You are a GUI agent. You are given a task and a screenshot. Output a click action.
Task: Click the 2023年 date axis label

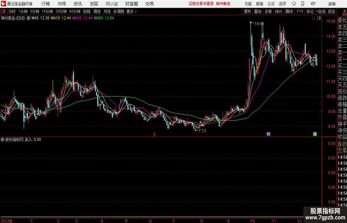click(6, 221)
